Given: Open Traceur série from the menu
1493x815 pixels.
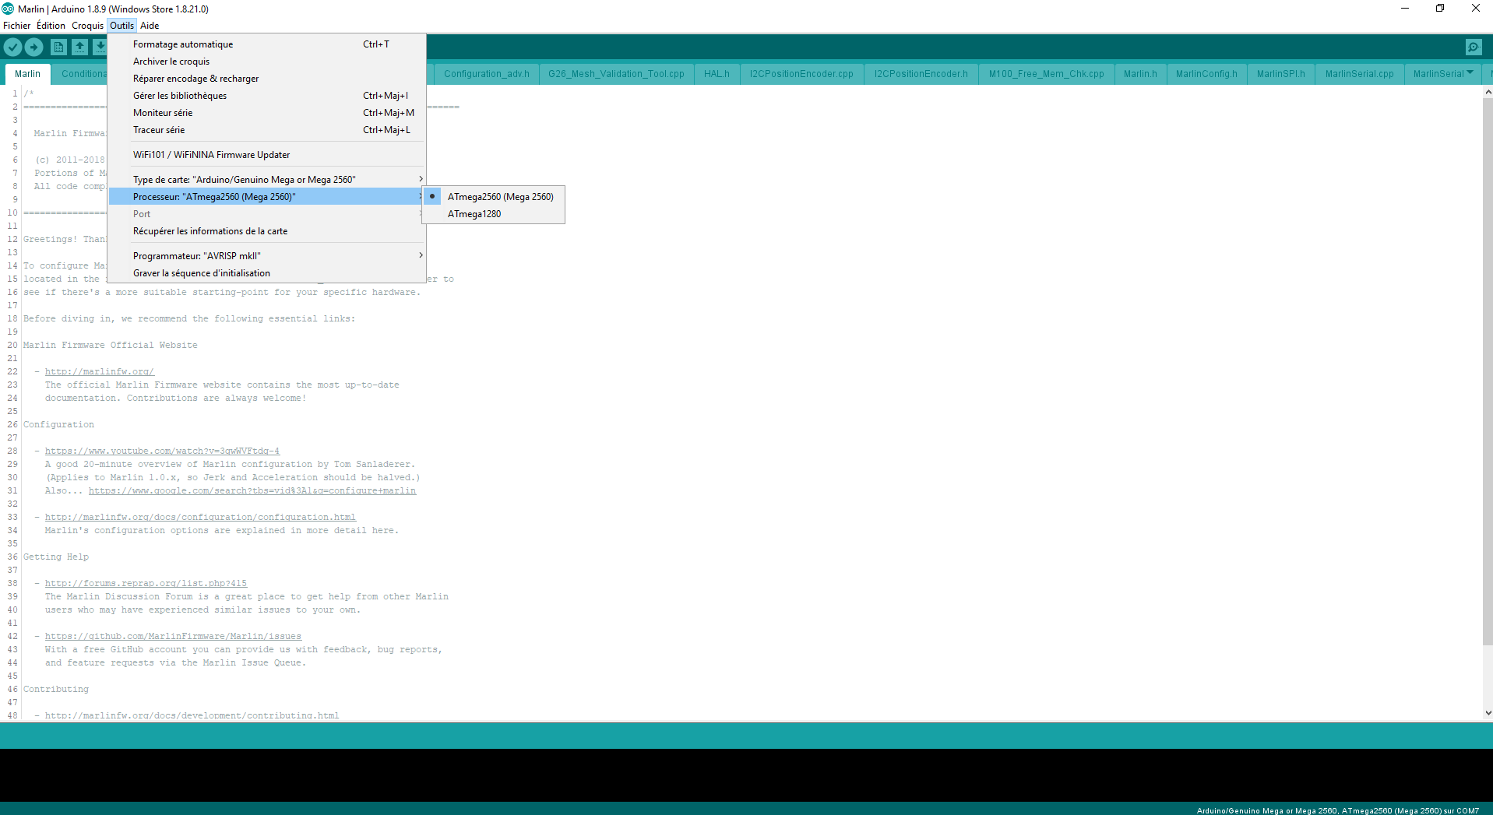Looking at the screenshot, I should click(267, 130).
